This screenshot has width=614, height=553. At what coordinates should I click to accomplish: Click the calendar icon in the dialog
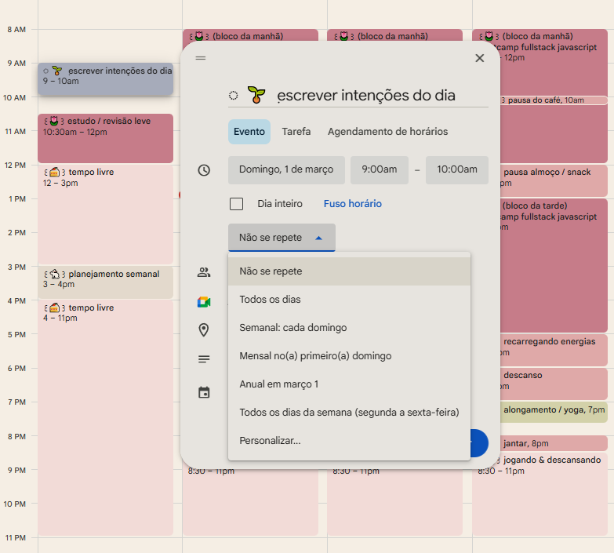tap(204, 392)
